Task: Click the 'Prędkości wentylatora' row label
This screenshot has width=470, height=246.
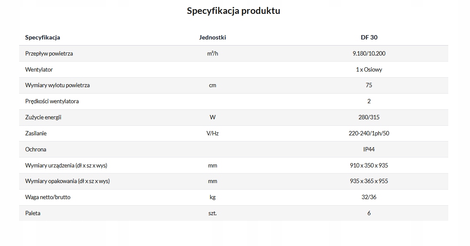Action: click(52, 102)
